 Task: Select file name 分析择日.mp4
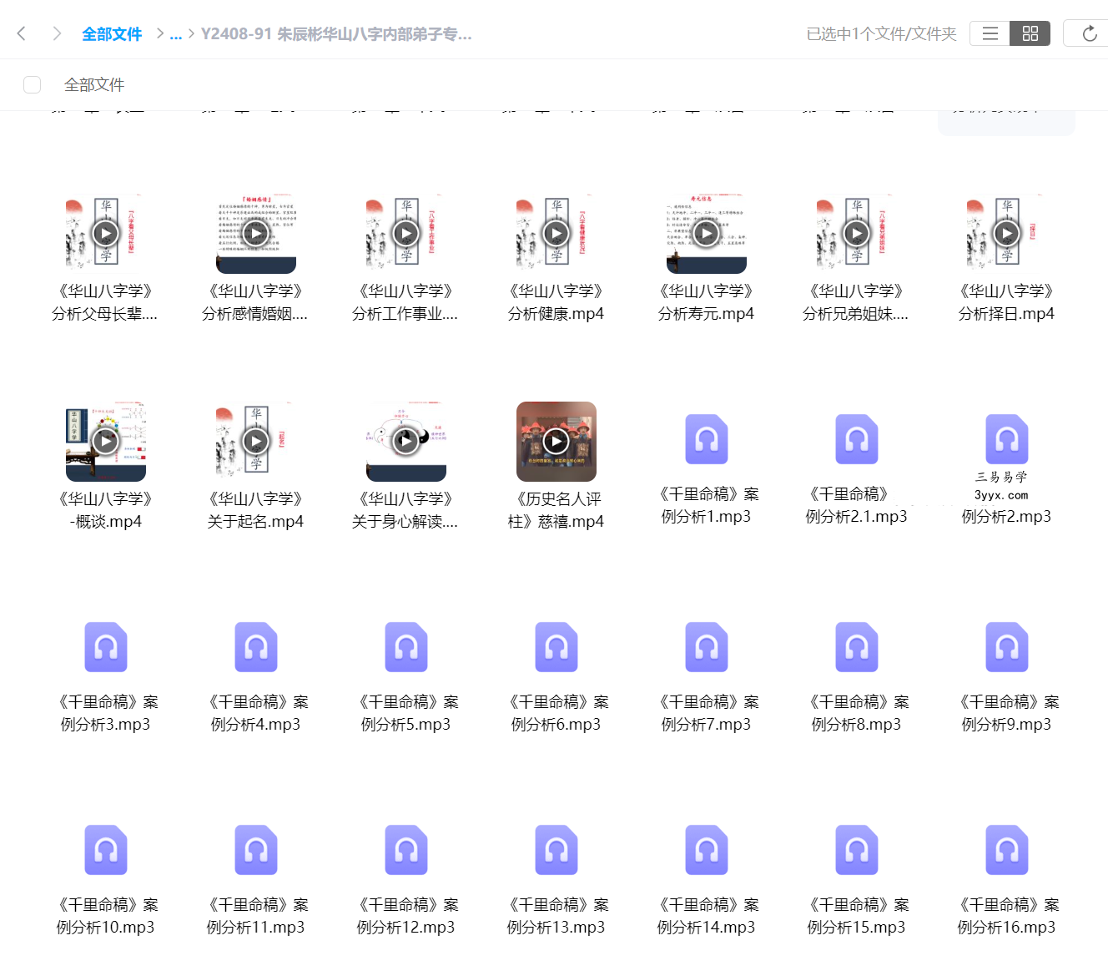[x=1006, y=314]
